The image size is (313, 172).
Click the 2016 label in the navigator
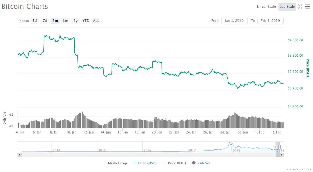pos(147,150)
